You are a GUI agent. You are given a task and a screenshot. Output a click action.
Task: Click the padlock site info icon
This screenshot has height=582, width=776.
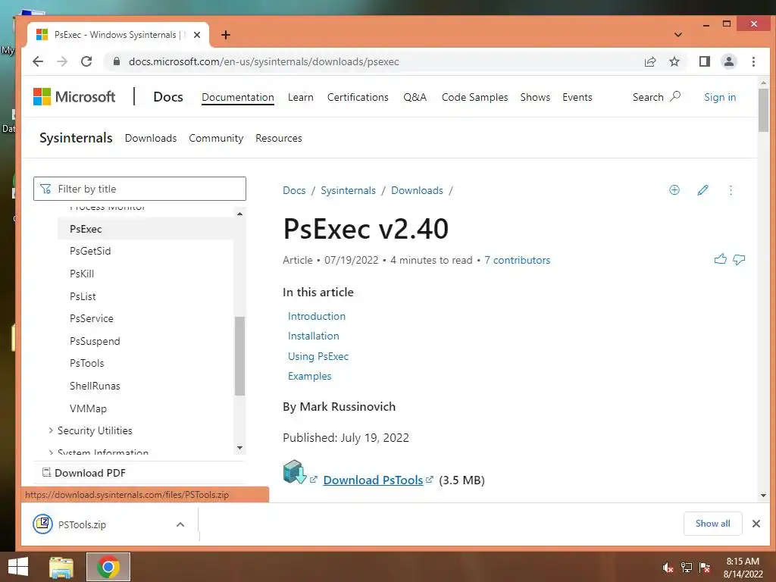click(x=116, y=61)
